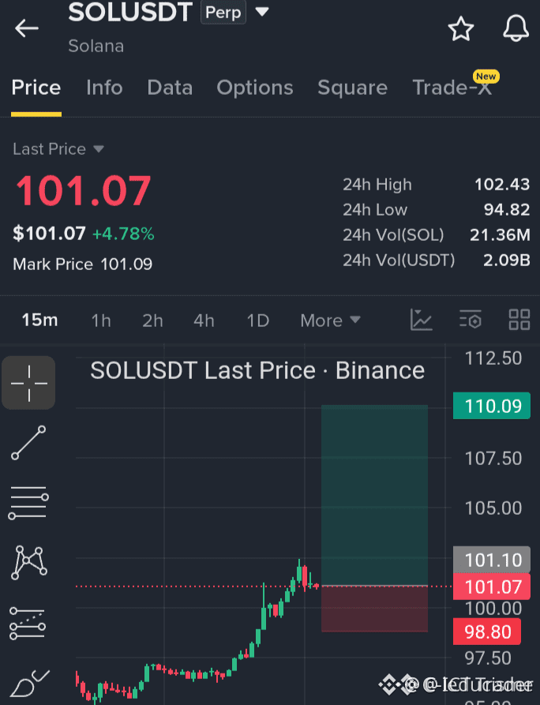The height and width of the screenshot is (705, 540).
Task: Open the chart layout grid icon
Action: (x=519, y=320)
